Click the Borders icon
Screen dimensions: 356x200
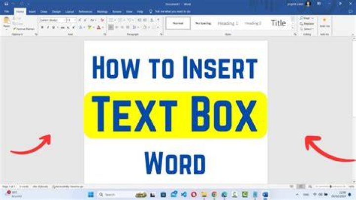pyautogui.click(x=154, y=28)
